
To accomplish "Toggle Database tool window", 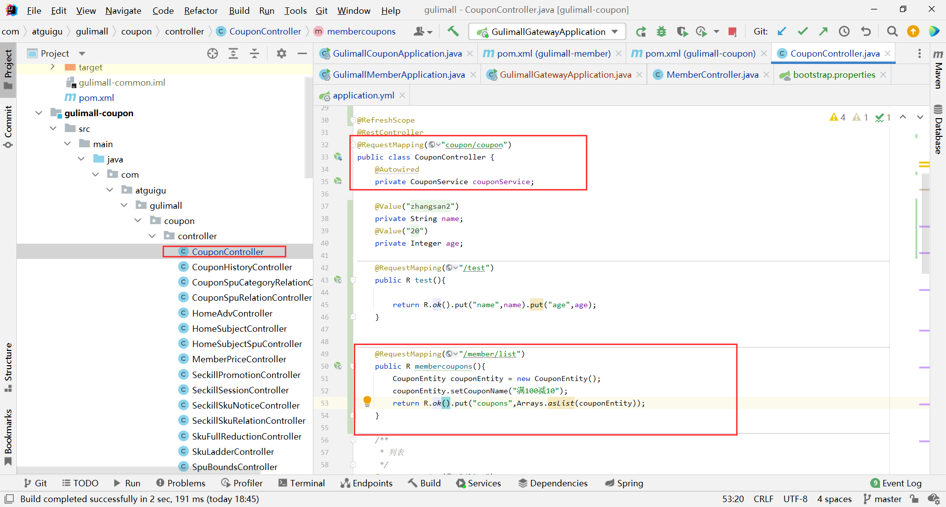I will pyautogui.click(x=938, y=129).
